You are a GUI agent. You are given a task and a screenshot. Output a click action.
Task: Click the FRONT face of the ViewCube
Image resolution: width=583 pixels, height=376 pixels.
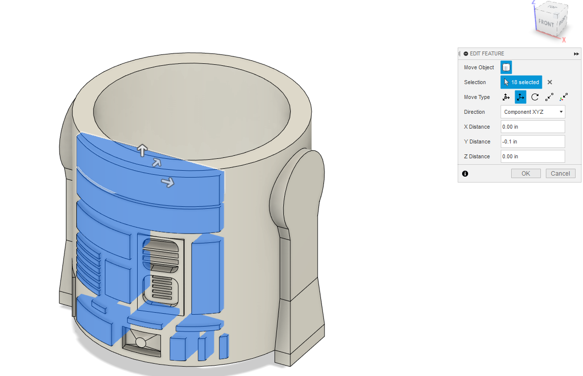[x=546, y=23]
